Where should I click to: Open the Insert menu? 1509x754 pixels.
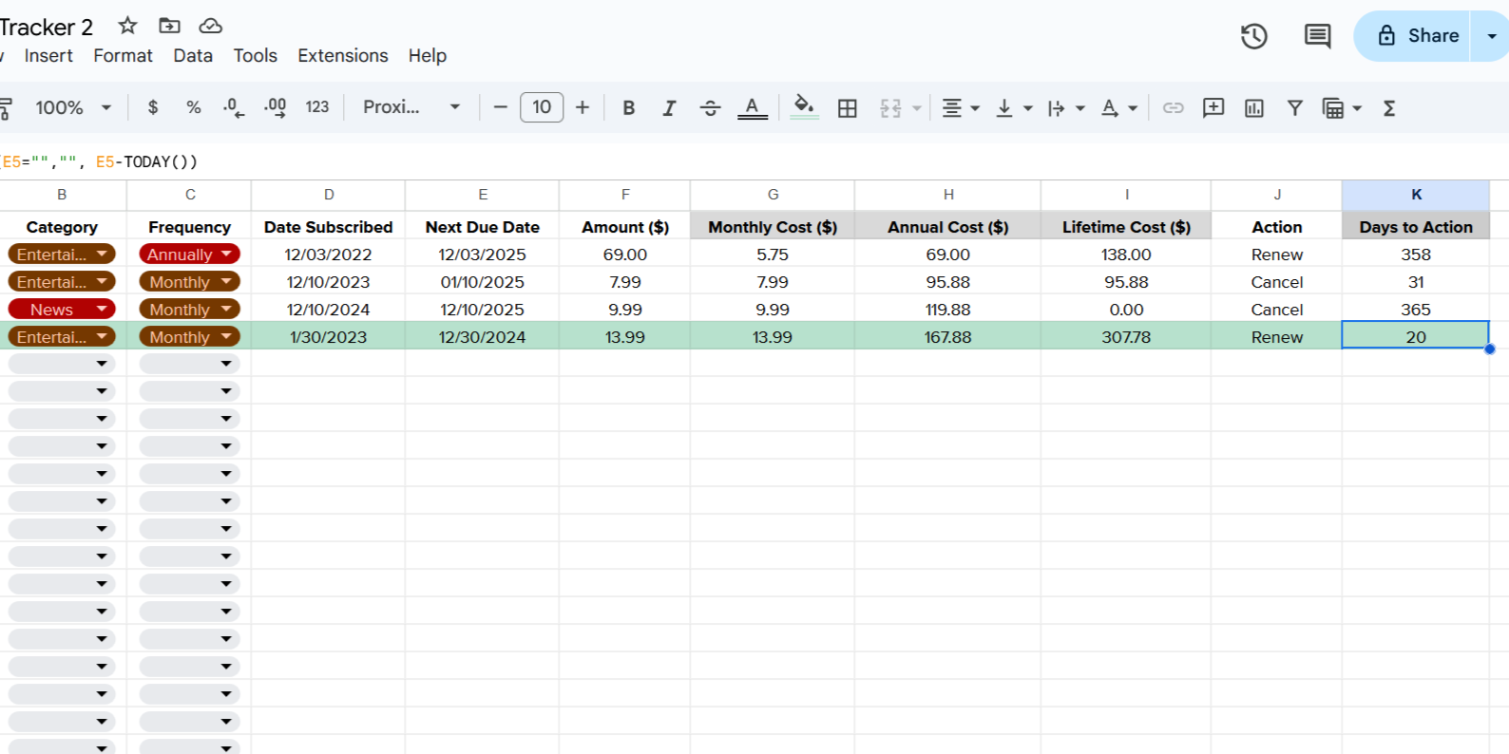(x=48, y=55)
